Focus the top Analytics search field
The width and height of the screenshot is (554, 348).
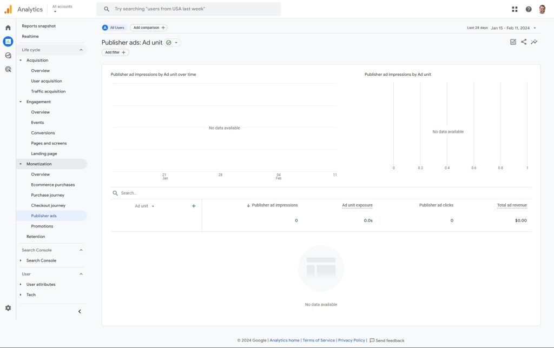coord(189,9)
